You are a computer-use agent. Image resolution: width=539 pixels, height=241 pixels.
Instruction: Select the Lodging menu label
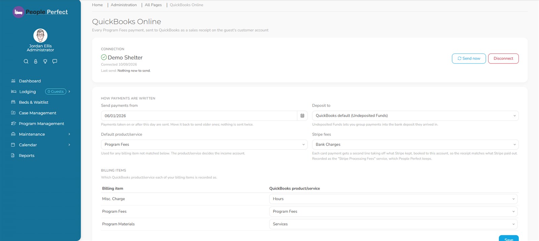28,92
